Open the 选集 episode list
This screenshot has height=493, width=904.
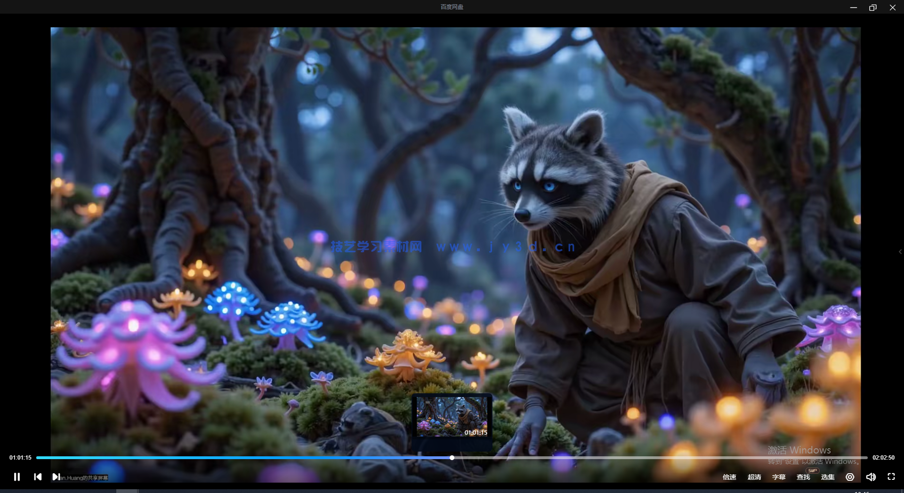(x=828, y=477)
